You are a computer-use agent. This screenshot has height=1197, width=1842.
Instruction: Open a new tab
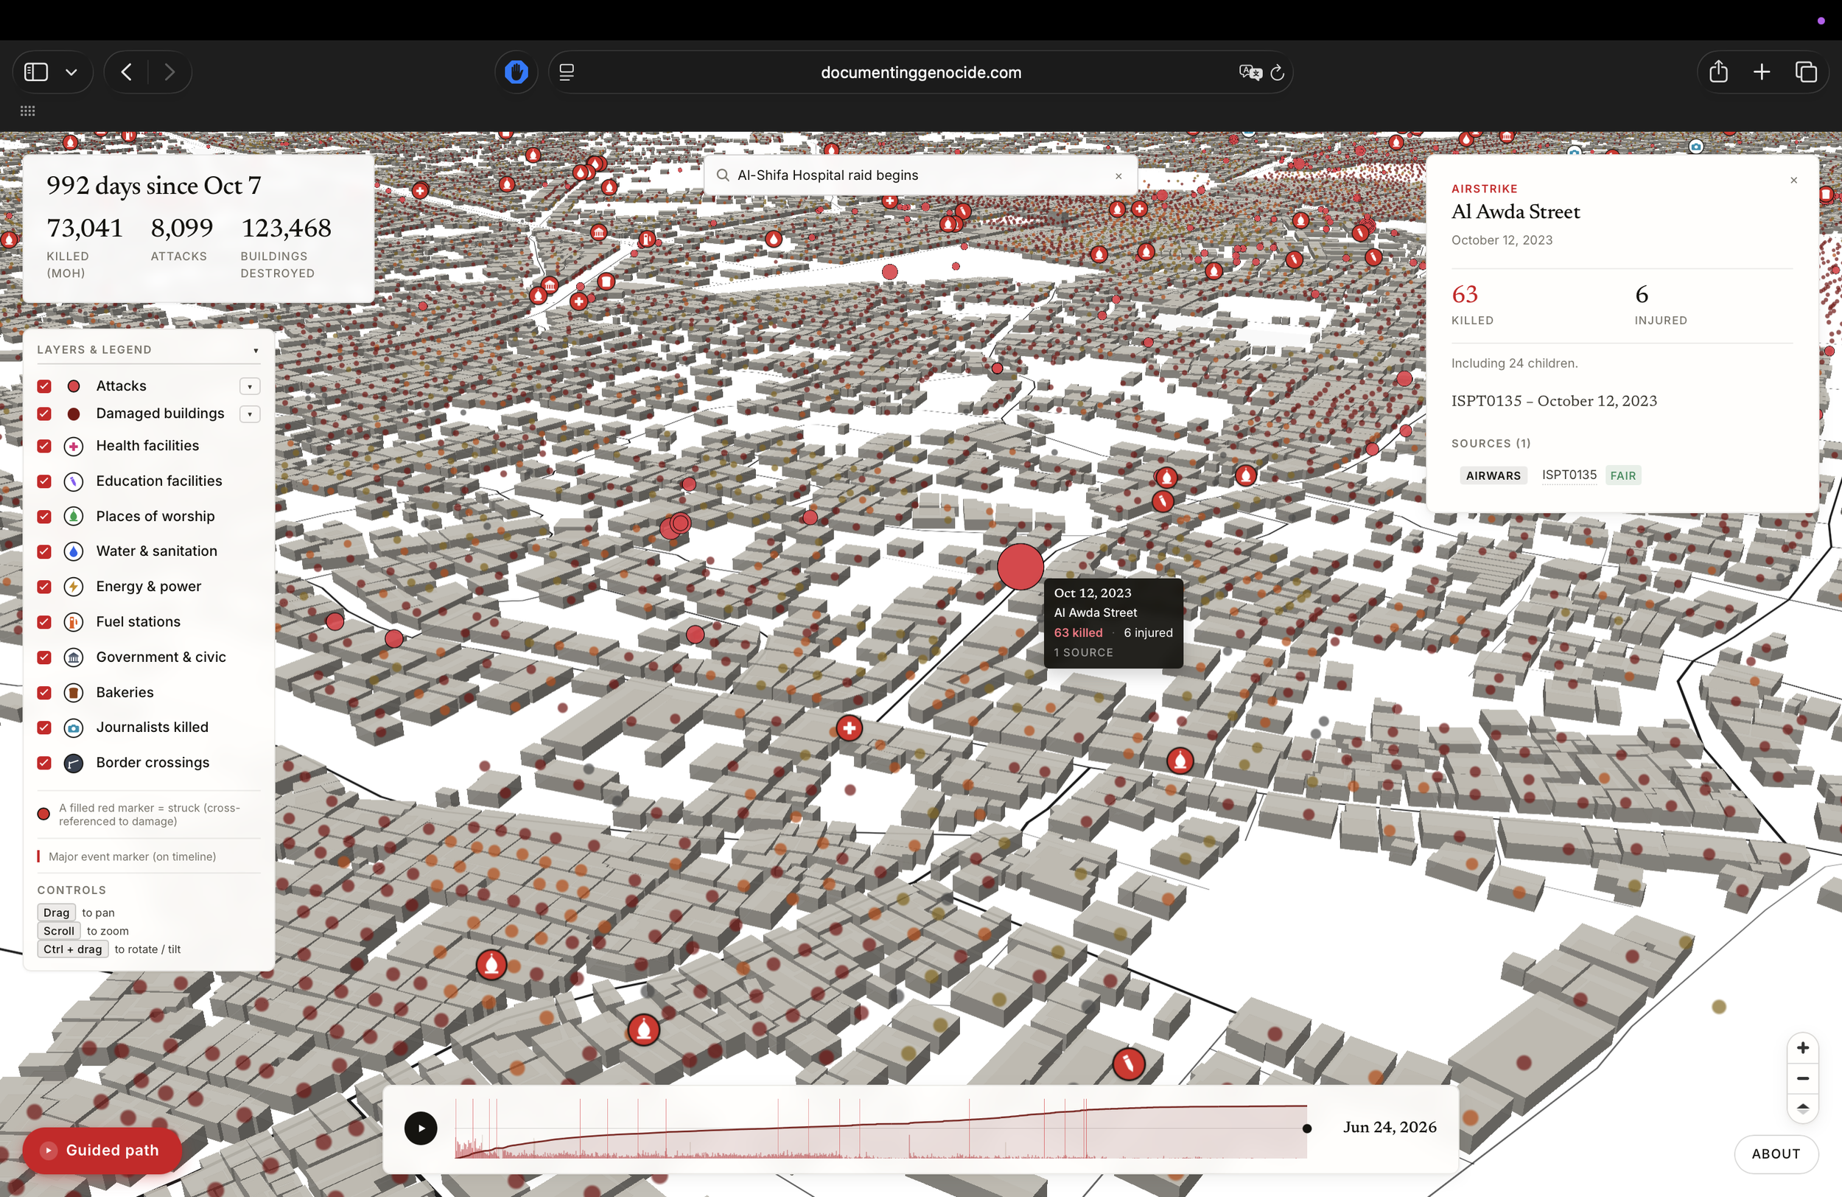click(x=1762, y=72)
